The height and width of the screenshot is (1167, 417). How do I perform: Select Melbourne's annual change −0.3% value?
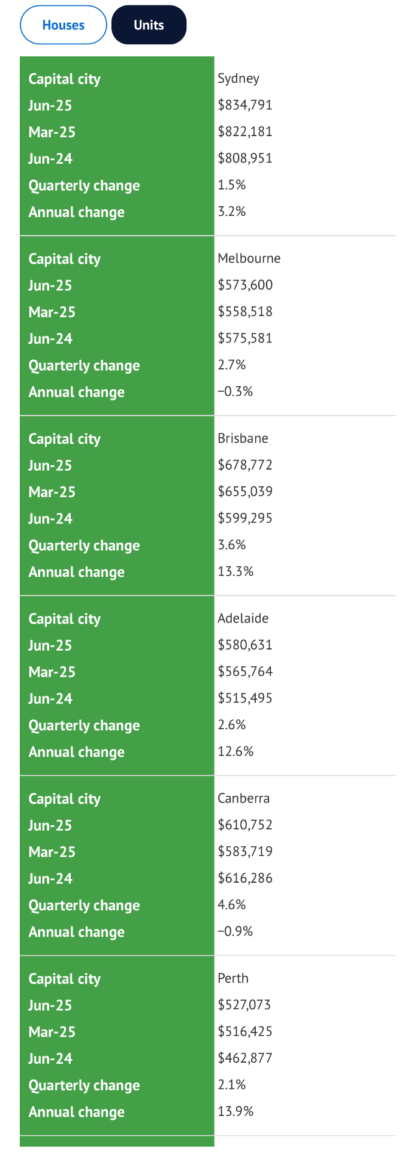235,392
